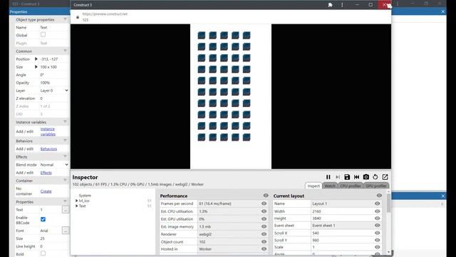Select System in Inspector tree

[x=85, y=196]
